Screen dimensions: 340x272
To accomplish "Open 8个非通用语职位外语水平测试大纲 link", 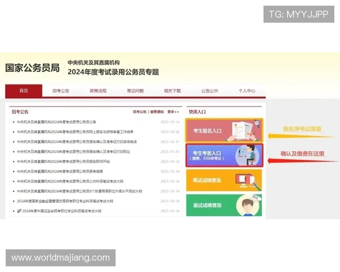I will click(79, 192).
